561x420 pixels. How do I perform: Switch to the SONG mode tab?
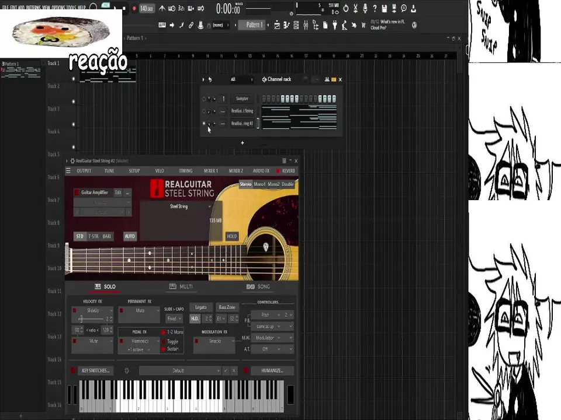pyautogui.click(x=258, y=287)
